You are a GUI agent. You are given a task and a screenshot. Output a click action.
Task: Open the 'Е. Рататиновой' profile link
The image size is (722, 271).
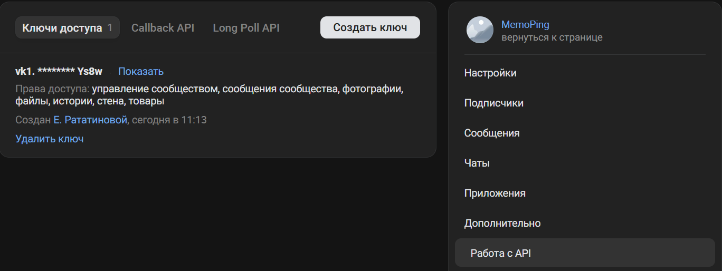[x=90, y=120]
